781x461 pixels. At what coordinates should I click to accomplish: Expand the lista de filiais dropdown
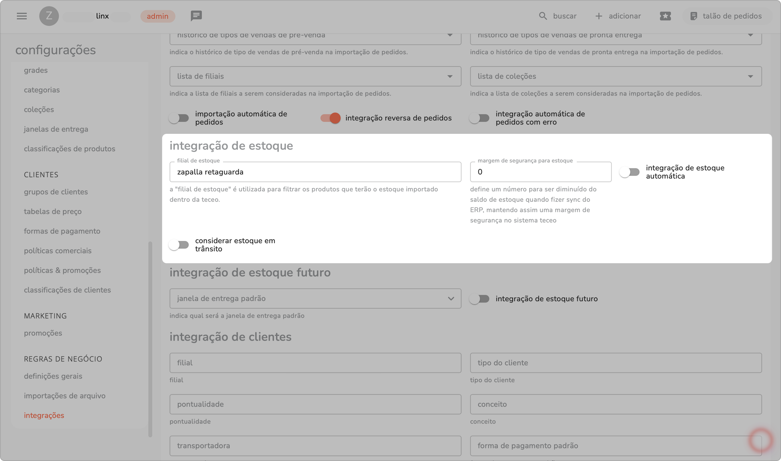click(450, 76)
